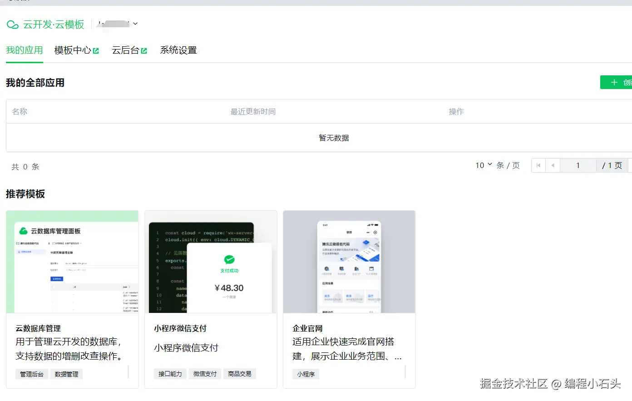Select the 小程序微信支付 bold template title
The image size is (632, 401).
180,328
